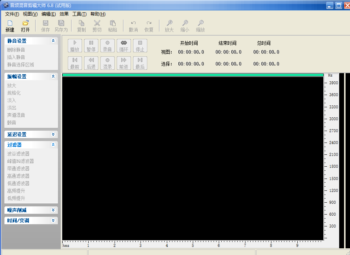Expand the 时间/变调 panel

[x=53, y=220]
